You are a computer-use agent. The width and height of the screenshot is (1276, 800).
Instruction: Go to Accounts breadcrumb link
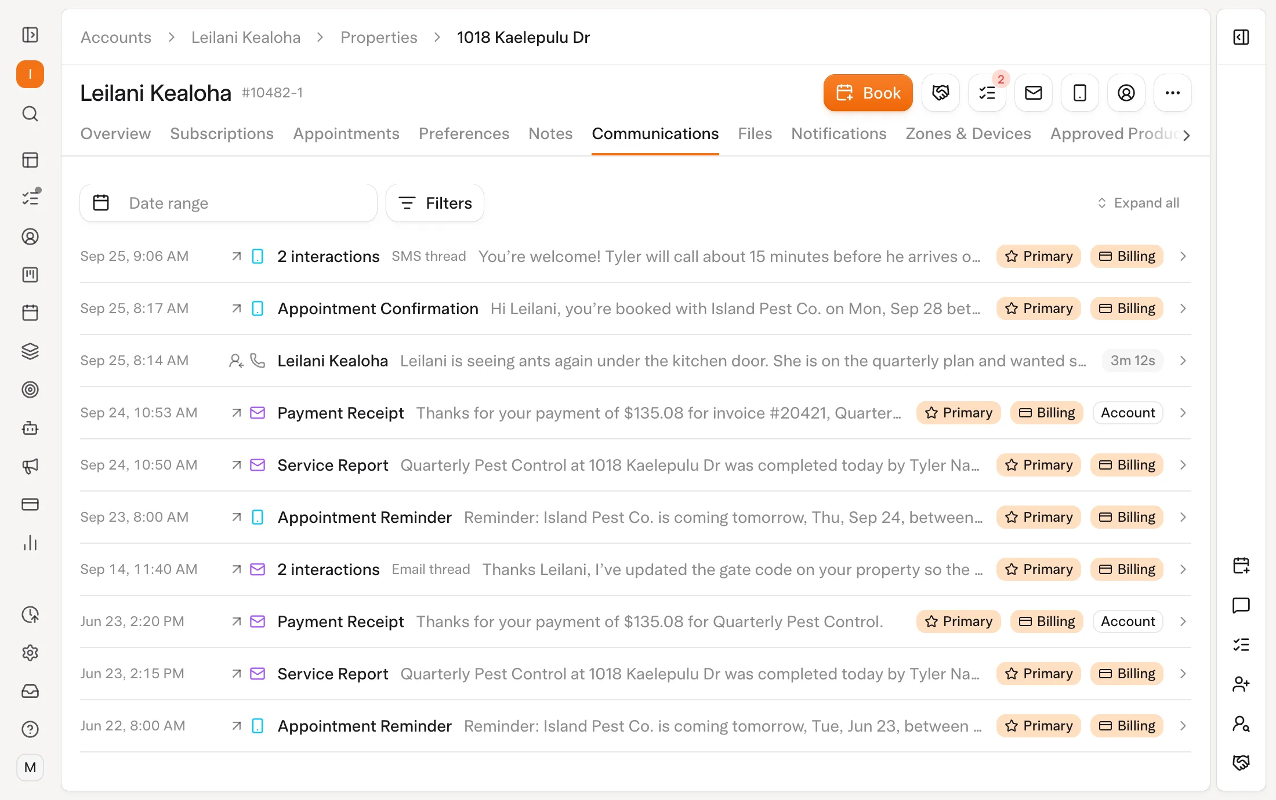116,37
